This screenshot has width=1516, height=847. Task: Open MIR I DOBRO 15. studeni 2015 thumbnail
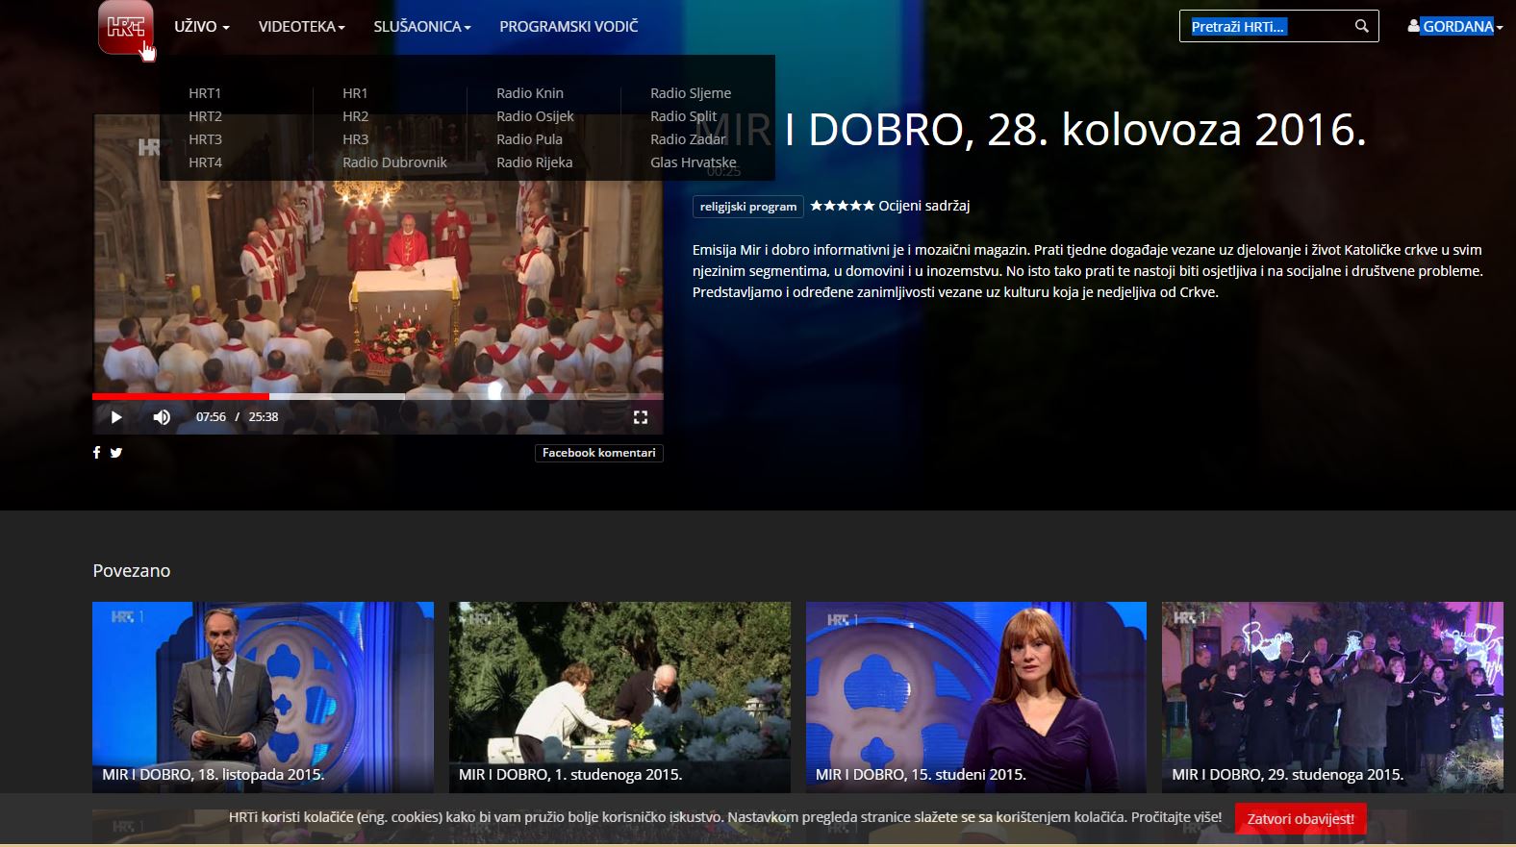(x=976, y=697)
